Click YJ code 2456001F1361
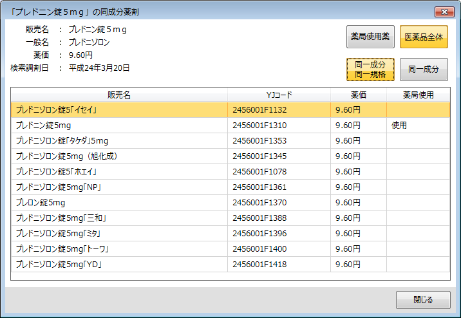This screenshot has height=318, width=461. tap(259, 187)
